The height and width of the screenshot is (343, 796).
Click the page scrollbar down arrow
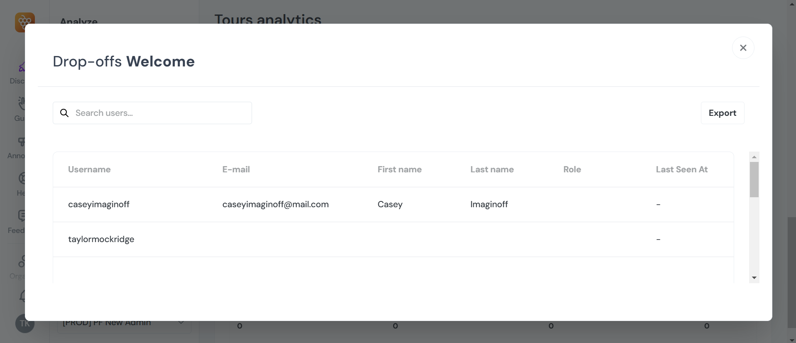coord(792,340)
